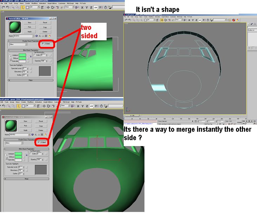This screenshot has width=257, height=213.
Task: Expand Maps rollout in top Material Editor
Action: (31, 80)
